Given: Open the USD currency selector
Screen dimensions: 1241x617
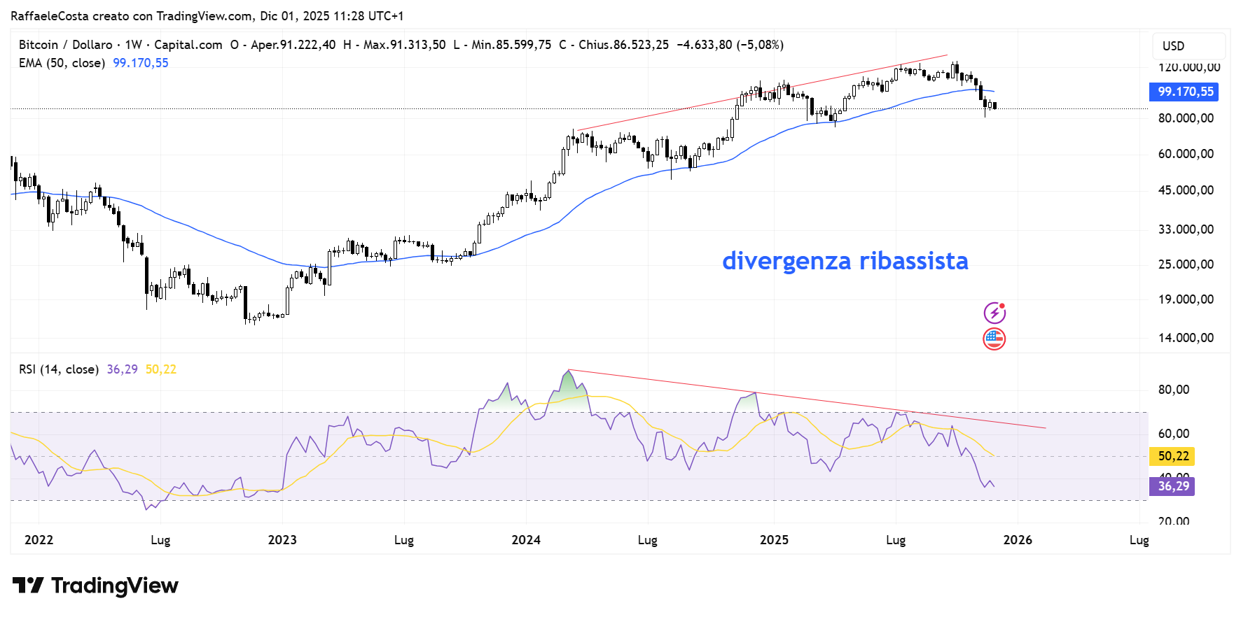Looking at the screenshot, I should [x=1188, y=46].
